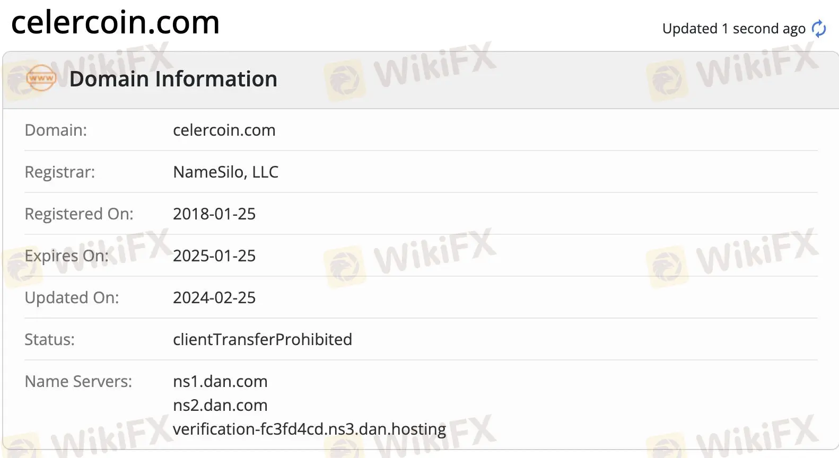
Task: Click the registration date 2018-01-25
Action: [214, 214]
